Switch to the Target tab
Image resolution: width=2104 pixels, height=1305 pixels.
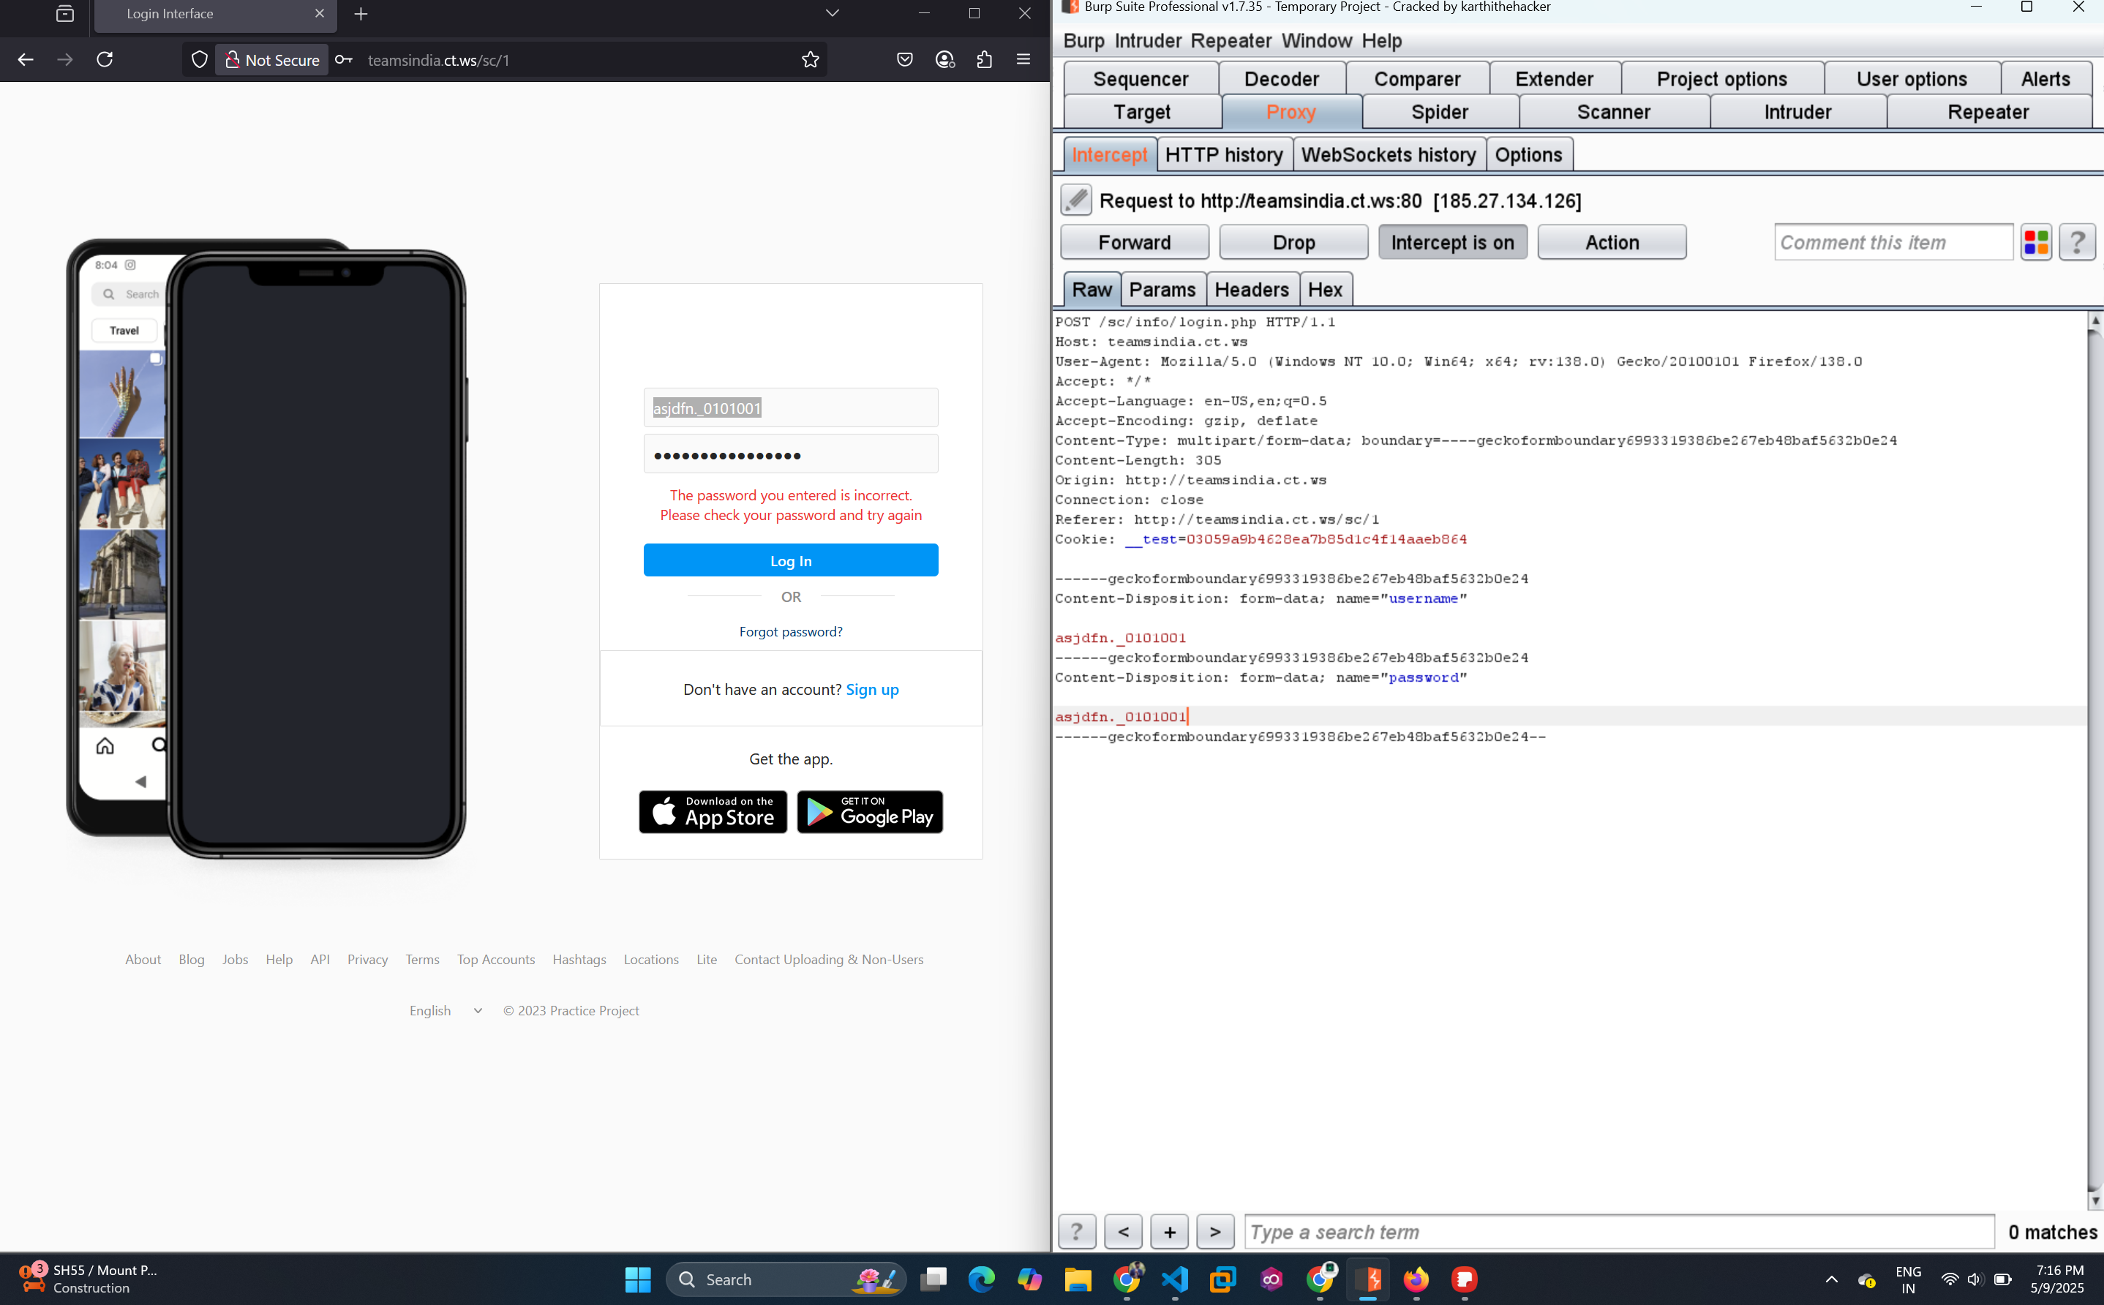(1142, 111)
